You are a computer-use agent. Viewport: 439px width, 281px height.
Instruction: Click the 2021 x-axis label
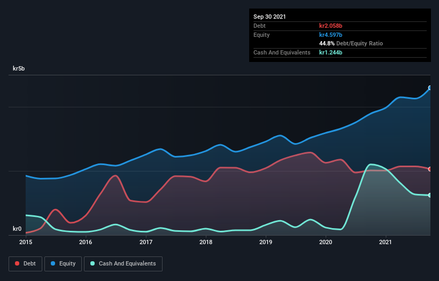point(386,242)
